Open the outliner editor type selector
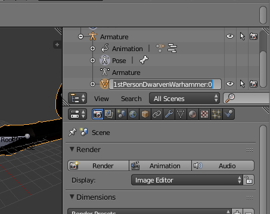This screenshot has width=270, height=214. tap(77, 98)
